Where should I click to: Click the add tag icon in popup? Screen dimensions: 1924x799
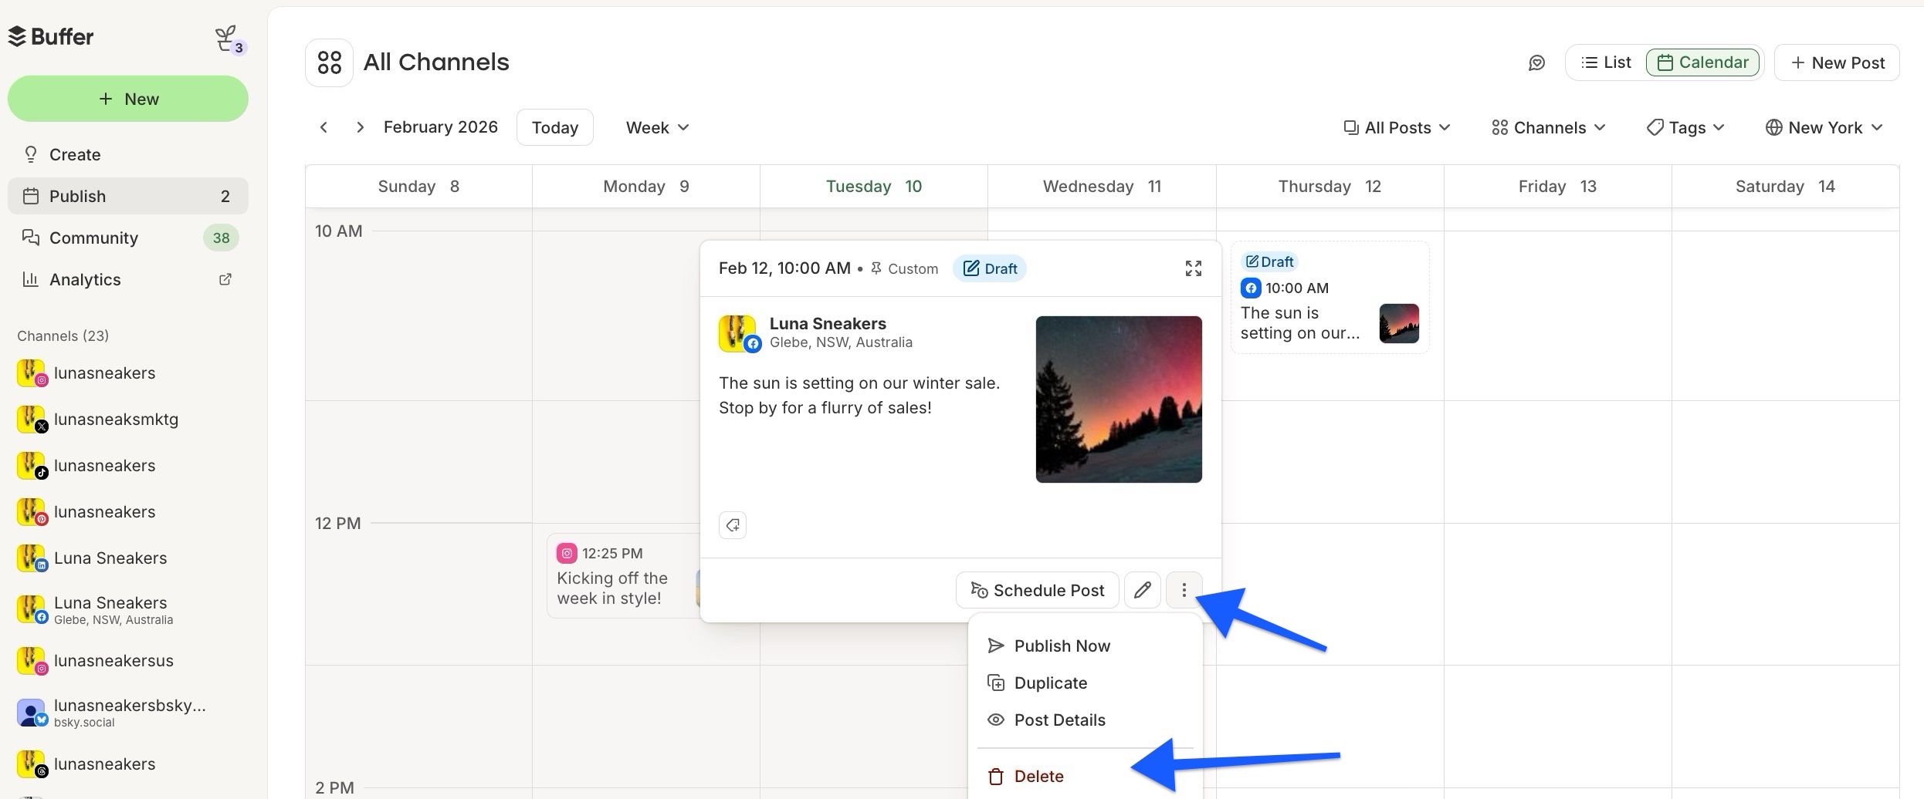732,525
